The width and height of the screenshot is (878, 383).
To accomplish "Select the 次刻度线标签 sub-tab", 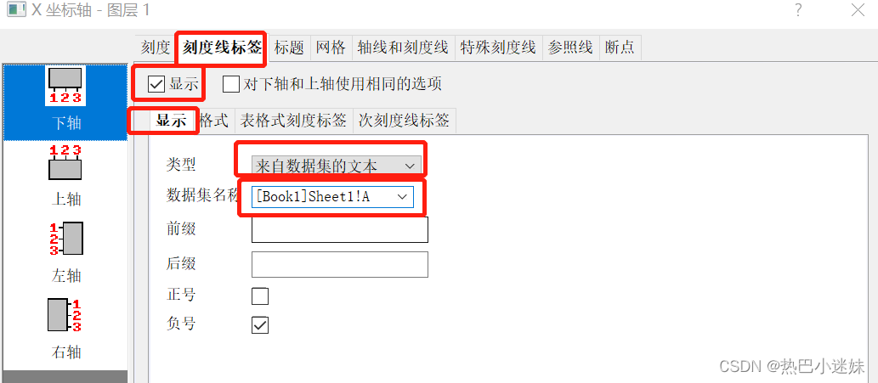I will [404, 121].
